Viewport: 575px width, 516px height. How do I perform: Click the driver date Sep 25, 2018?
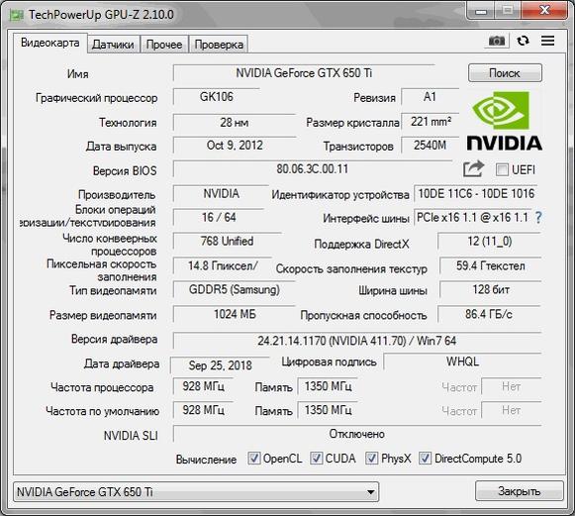click(220, 365)
